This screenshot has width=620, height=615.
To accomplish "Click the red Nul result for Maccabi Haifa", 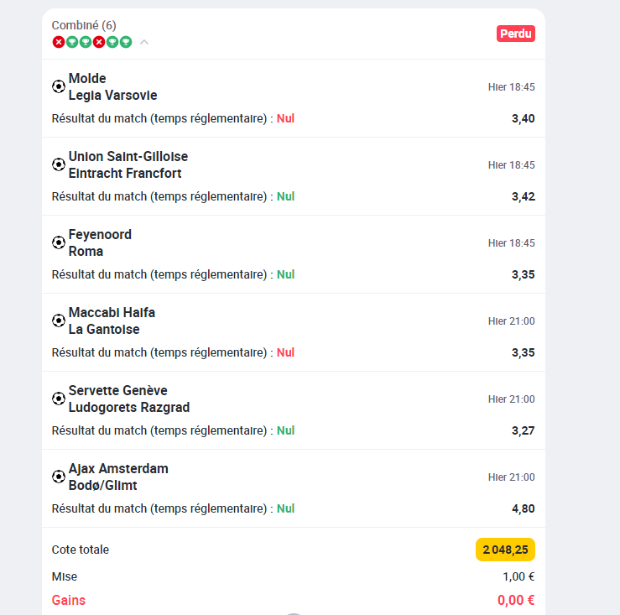I will 285,352.
